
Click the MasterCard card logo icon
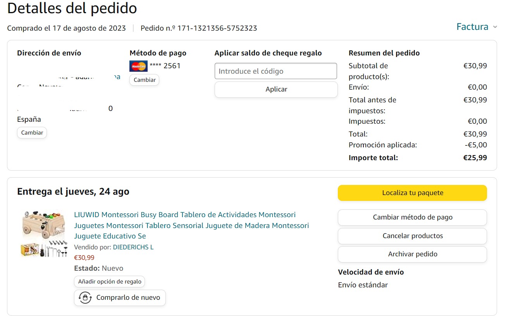(138, 66)
